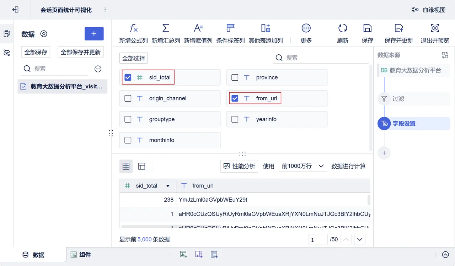Select the grid table view icon
This screenshot has width=455, height=266.
126,166
